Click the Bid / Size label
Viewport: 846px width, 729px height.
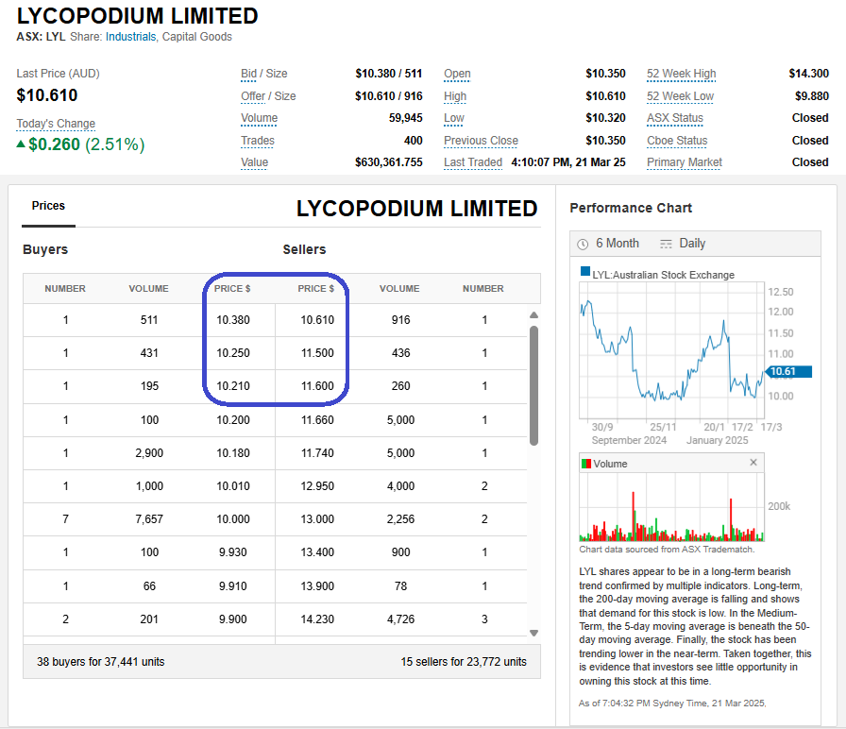pos(263,74)
